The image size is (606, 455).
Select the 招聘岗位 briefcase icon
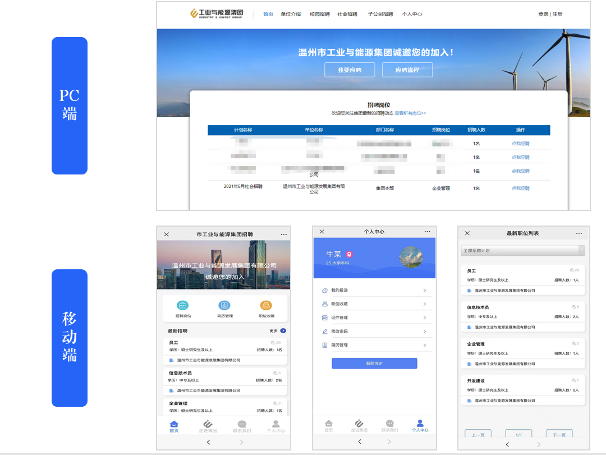click(182, 305)
